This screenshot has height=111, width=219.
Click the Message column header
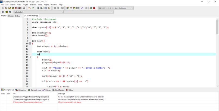click(x=62, y=94)
